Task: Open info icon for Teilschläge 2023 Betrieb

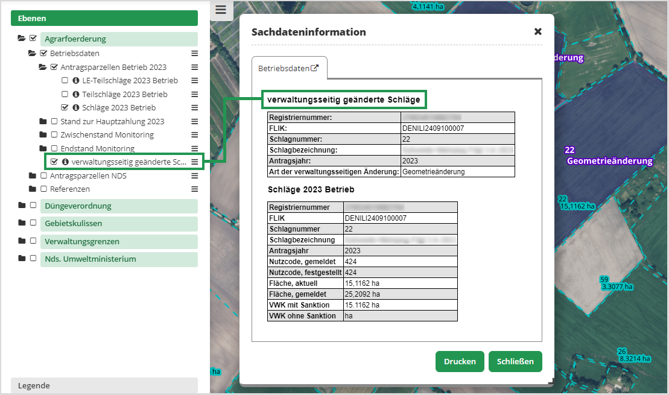Action: point(75,94)
